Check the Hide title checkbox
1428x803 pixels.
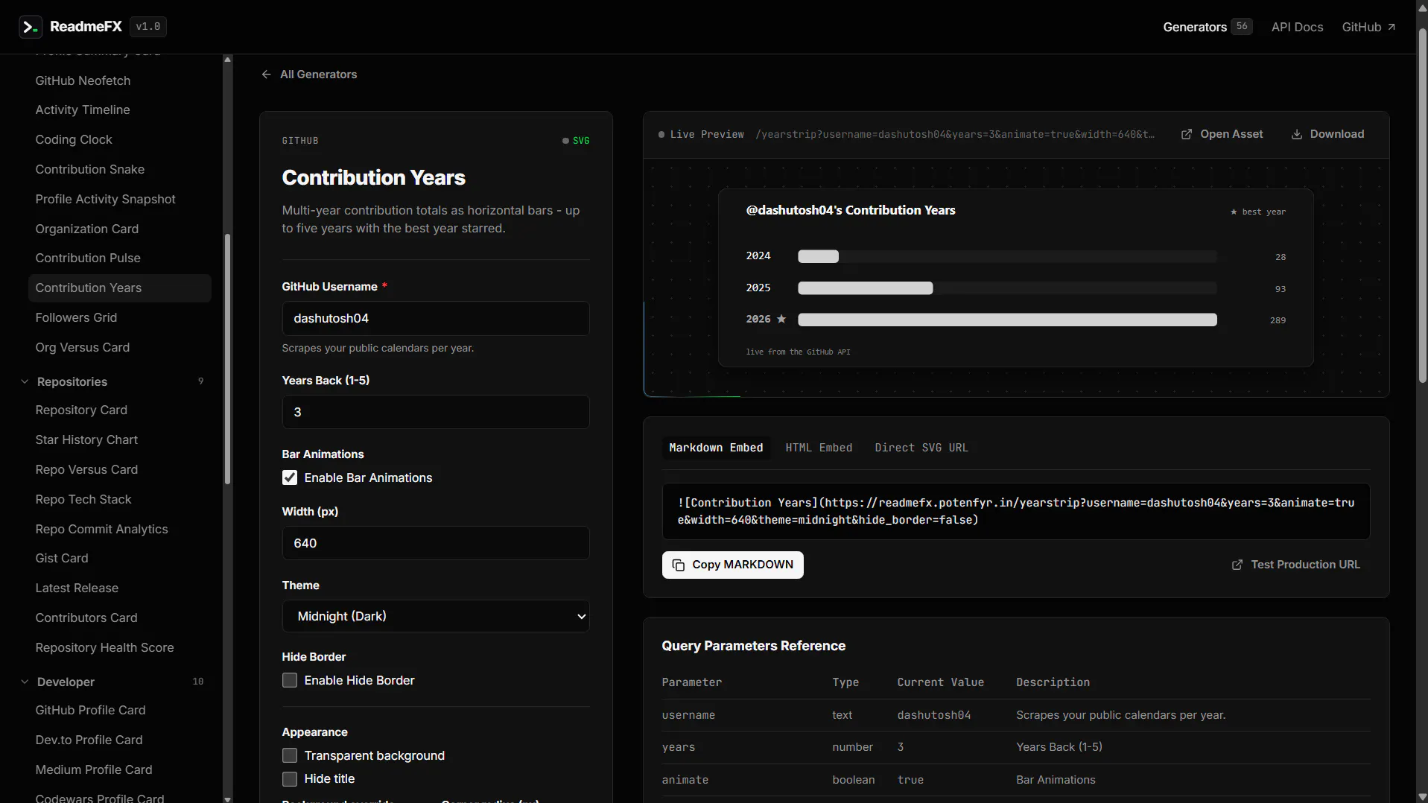click(x=290, y=778)
